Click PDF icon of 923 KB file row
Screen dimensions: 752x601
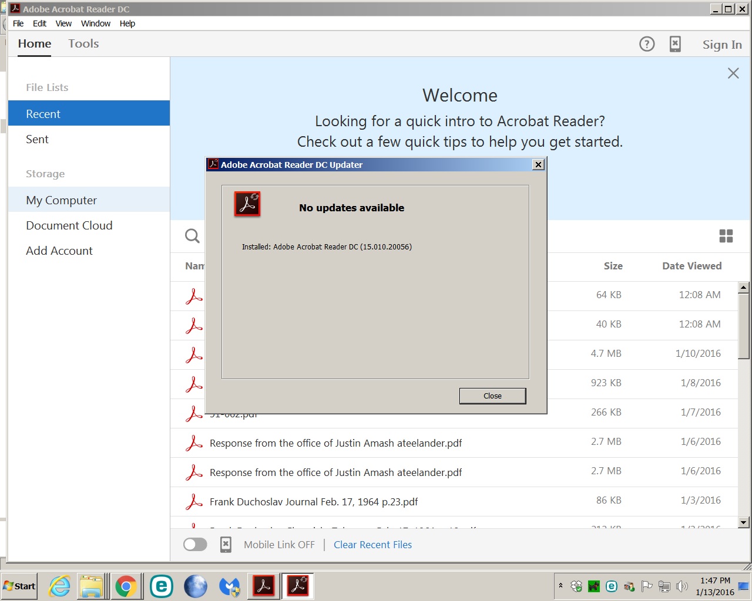click(194, 384)
